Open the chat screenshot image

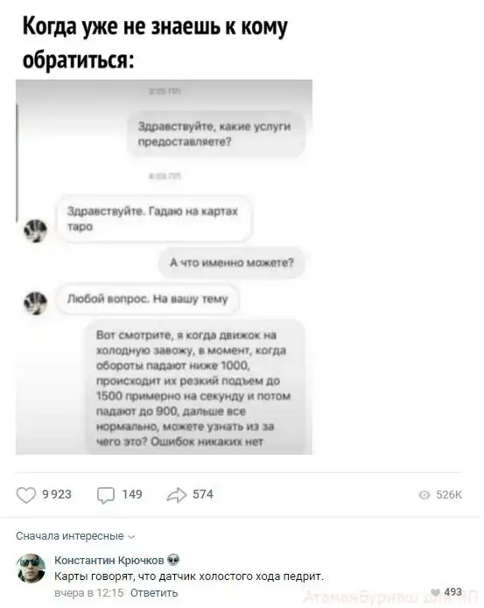tap(164, 267)
